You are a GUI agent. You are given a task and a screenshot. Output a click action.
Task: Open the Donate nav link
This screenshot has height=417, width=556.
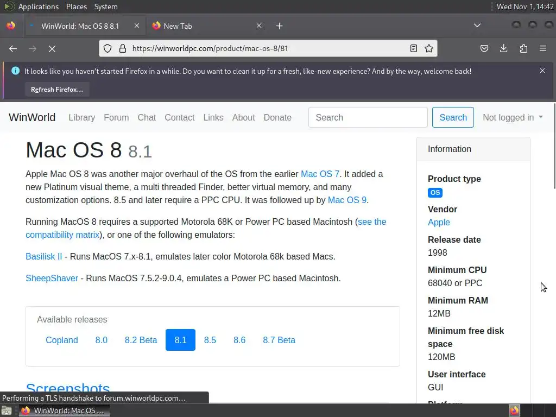click(x=277, y=117)
